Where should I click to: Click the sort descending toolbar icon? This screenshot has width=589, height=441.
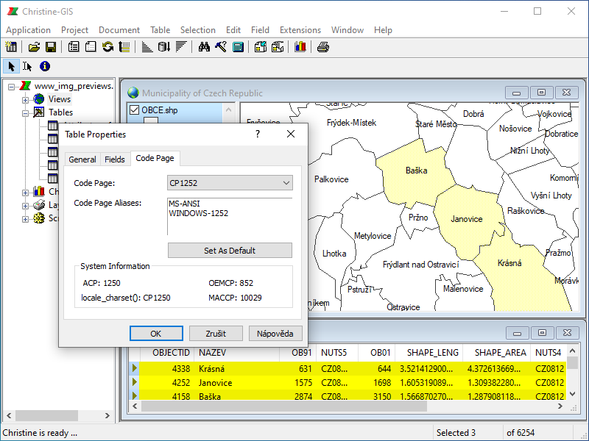click(181, 47)
